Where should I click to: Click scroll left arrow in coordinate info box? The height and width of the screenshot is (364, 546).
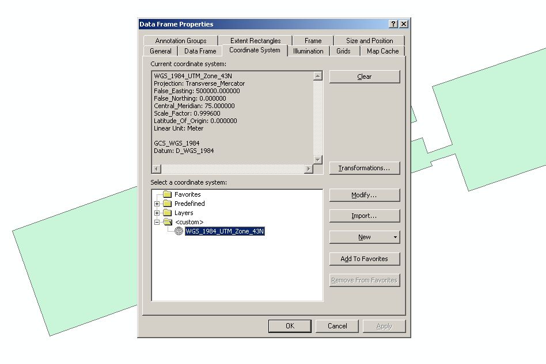pyautogui.click(x=157, y=168)
